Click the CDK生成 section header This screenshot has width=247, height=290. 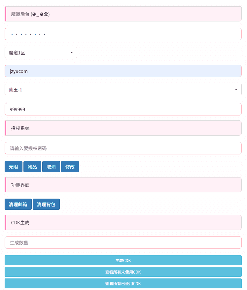(123, 222)
